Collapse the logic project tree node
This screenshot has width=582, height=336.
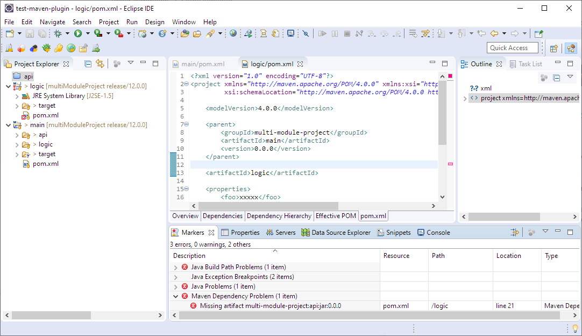pos(8,86)
